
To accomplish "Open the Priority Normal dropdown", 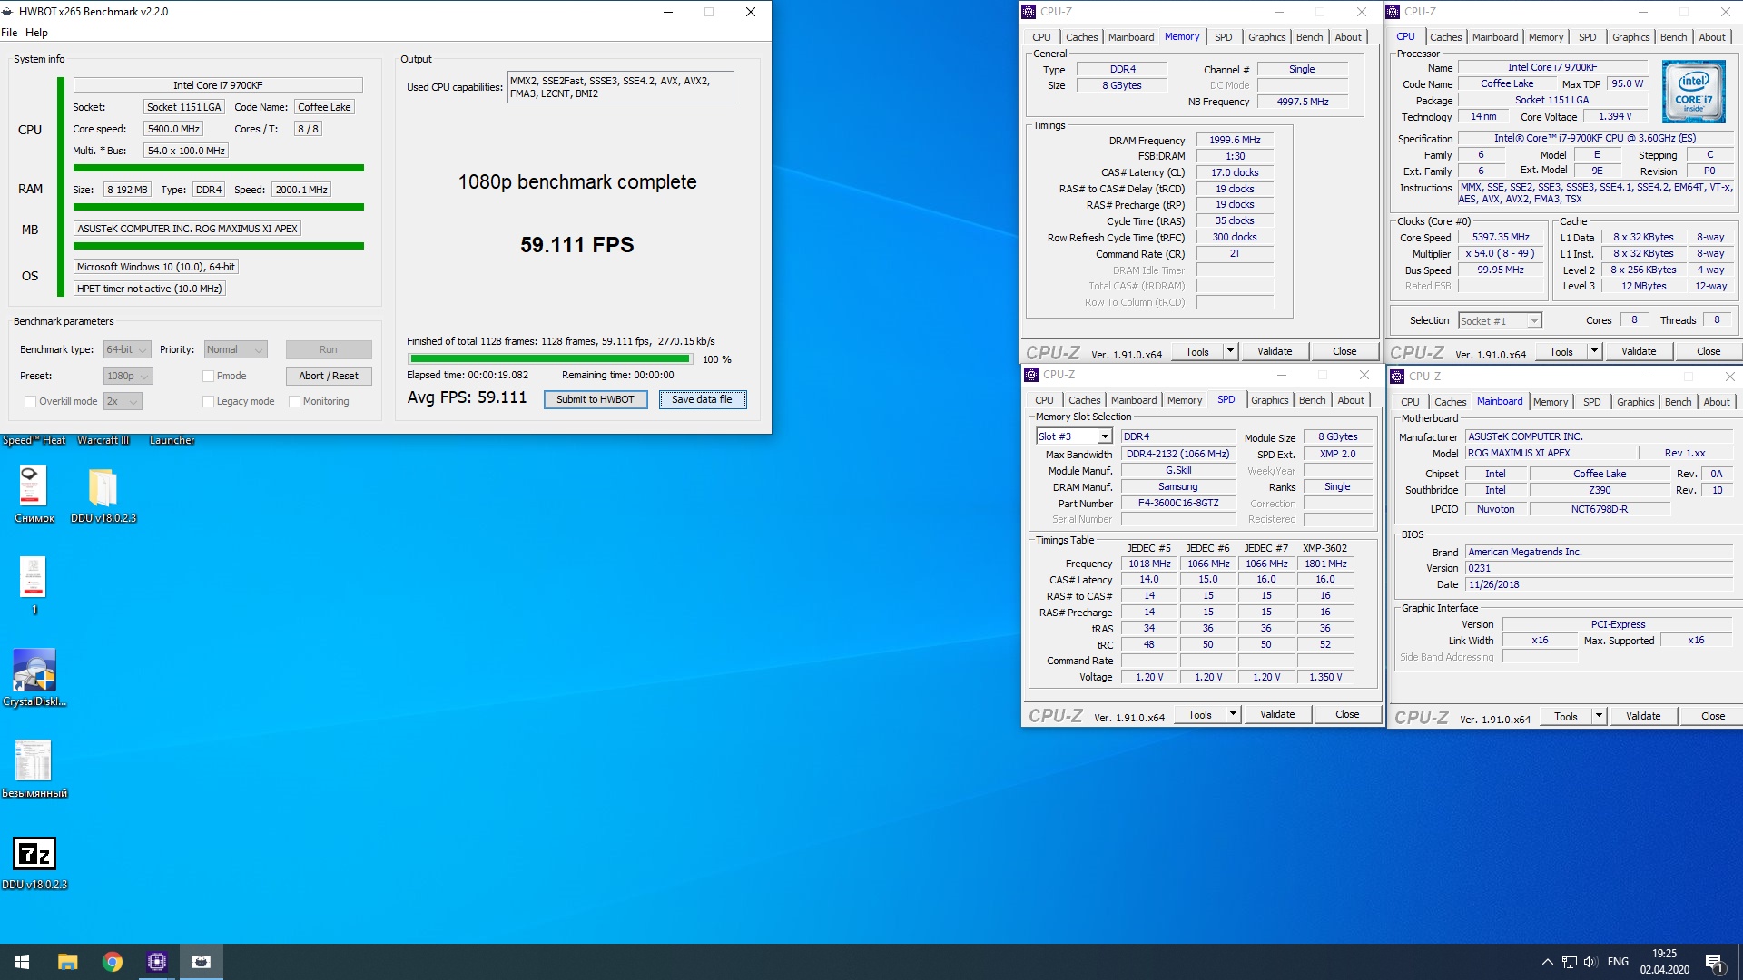I will 235,349.
